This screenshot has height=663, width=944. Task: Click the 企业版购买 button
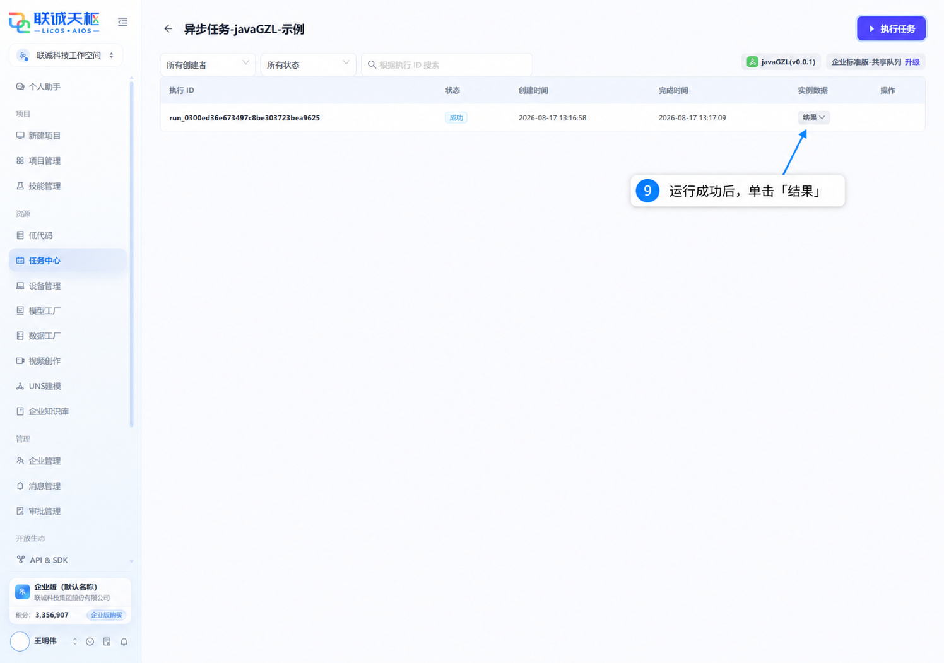pos(107,615)
